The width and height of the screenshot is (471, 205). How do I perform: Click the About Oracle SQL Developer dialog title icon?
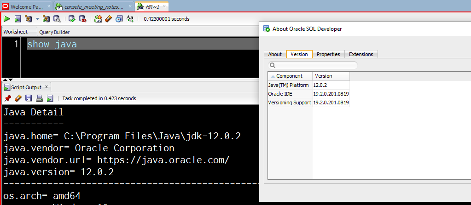point(267,29)
